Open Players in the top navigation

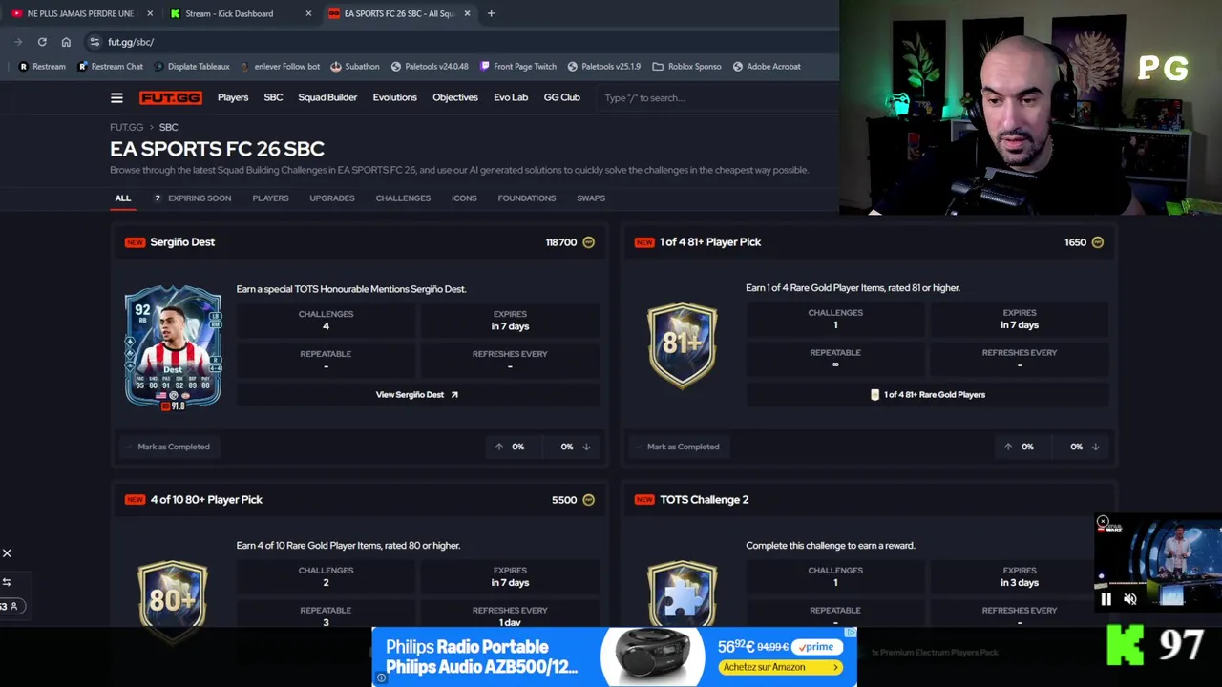tap(233, 97)
